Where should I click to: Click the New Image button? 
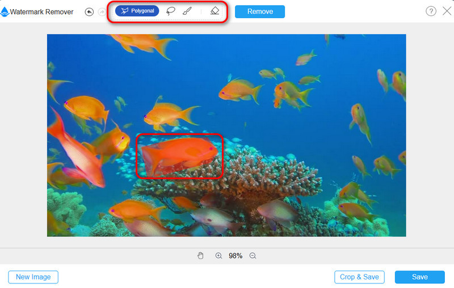tap(33, 277)
